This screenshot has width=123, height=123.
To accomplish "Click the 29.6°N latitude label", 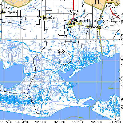I will pyautogui.click(x=122, y=104).
